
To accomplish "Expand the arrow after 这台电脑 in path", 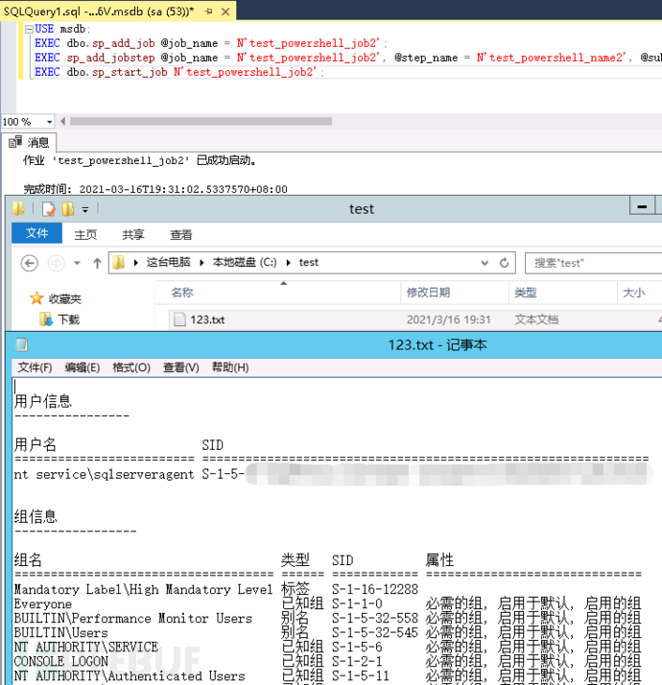I will [x=201, y=263].
